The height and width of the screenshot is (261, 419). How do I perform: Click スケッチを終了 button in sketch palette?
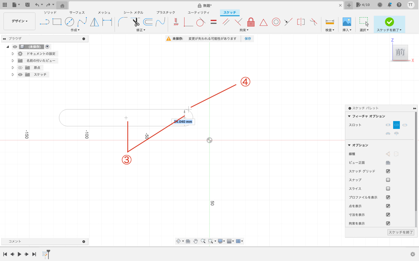(401, 232)
